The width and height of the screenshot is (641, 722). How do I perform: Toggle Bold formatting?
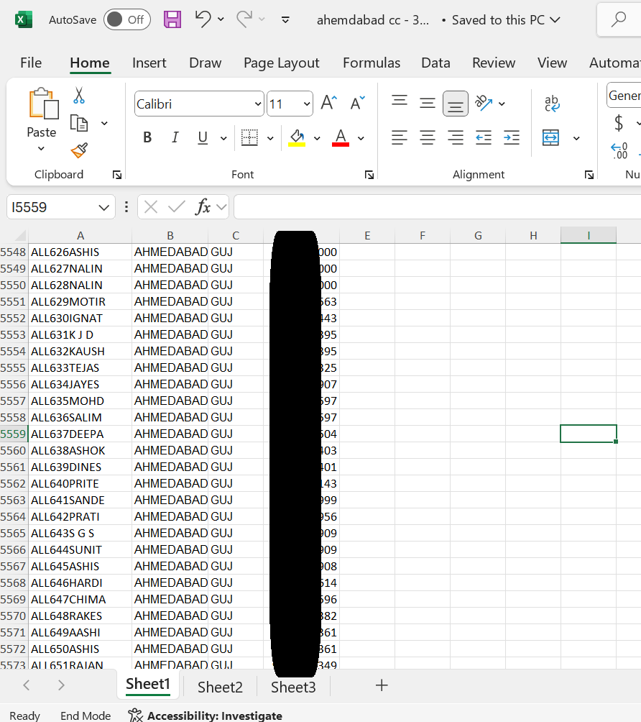pos(147,138)
